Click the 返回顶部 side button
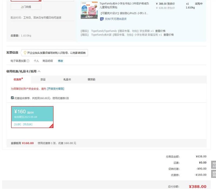The image size is (216, 189). [214, 174]
